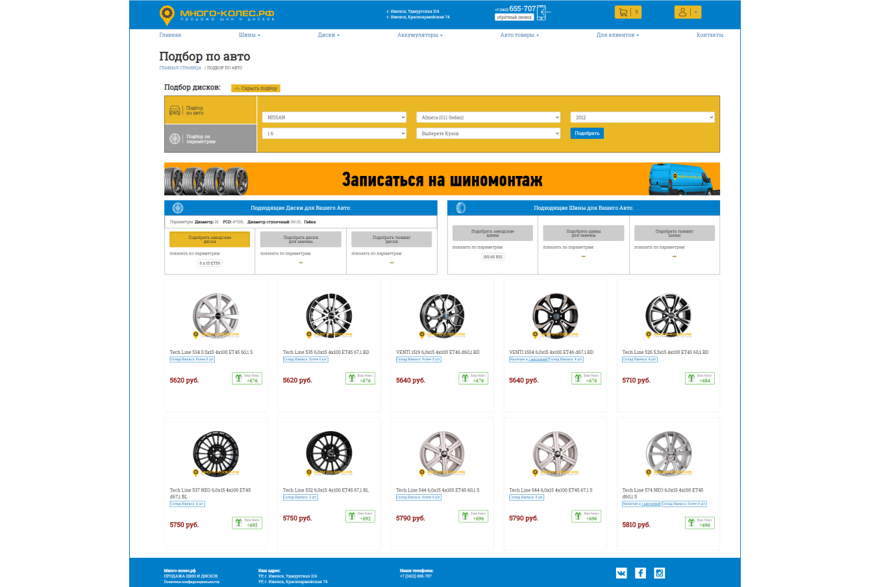Click the gift bonus icon for Tech Line 532
870x587 pixels.
[x=351, y=516]
